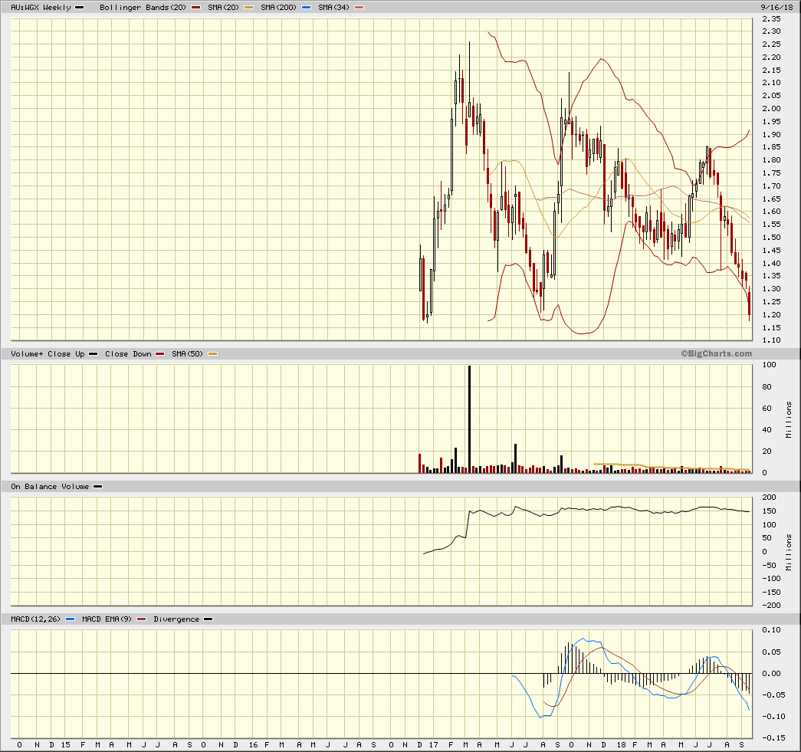801x752 pixels.
Task: Click the black swatch beside AU:WGX Weekly
Action: tap(80, 8)
